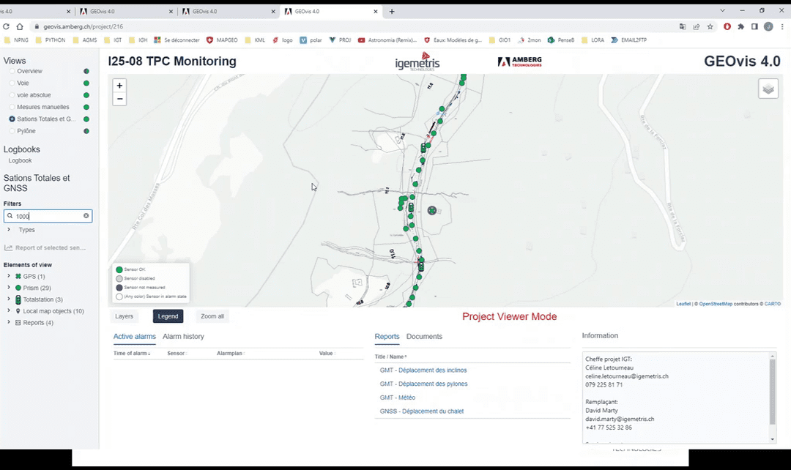The width and height of the screenshot is (791, 470).
Task: Open the map layers switcher icon
Action: coord(768,89)
